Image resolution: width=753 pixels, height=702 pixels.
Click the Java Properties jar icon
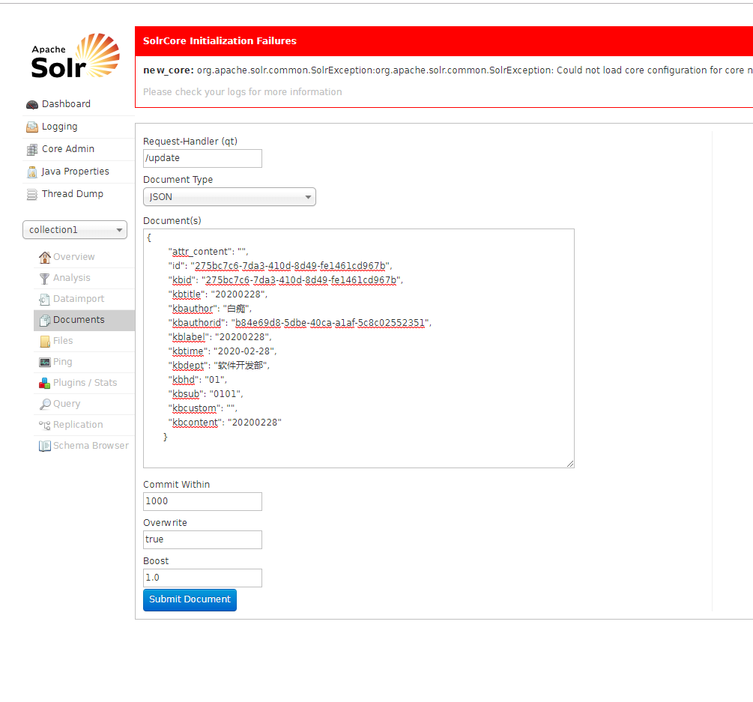click(x=32, y=172)
